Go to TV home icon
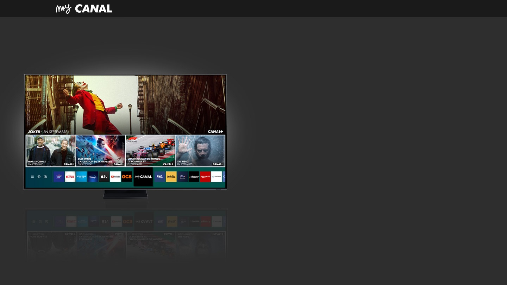This screenshot has height=285, width=507. click(45, 177)
